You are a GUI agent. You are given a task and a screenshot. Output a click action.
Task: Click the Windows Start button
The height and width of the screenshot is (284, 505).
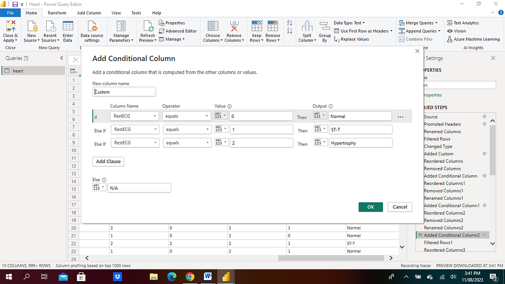[x=9, y=277]
